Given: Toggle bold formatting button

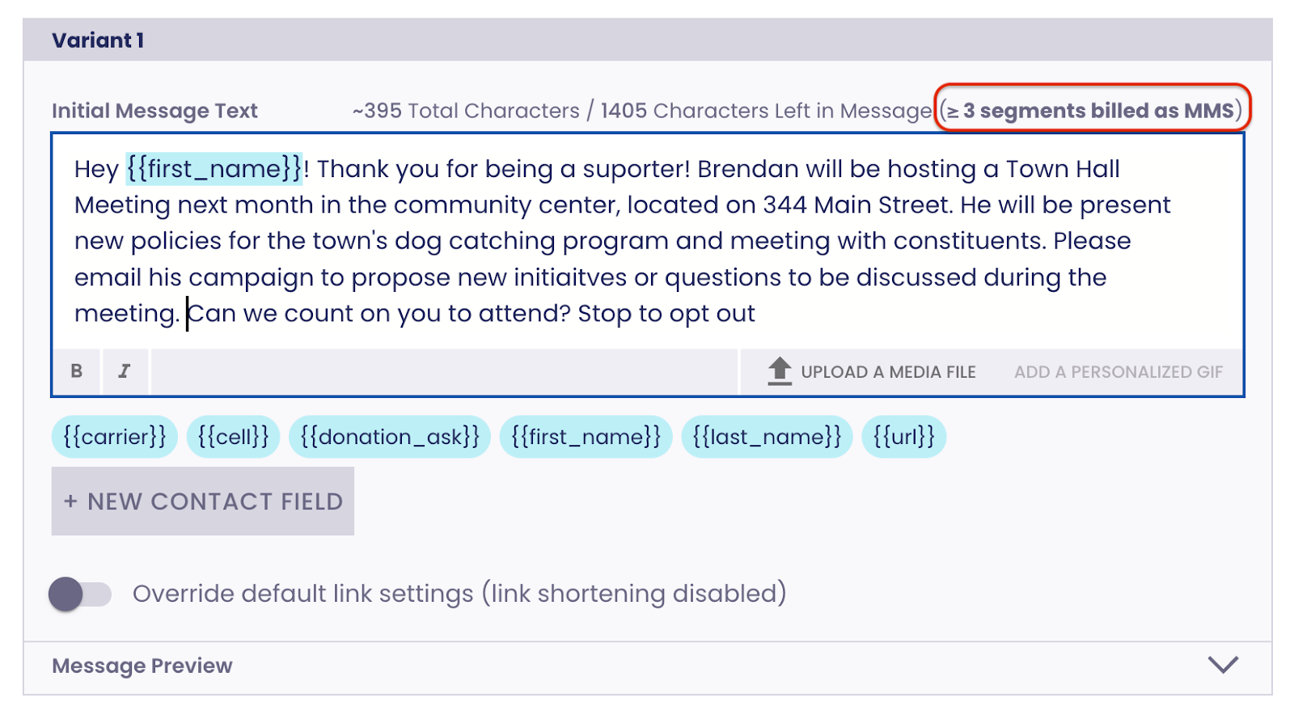Looking at the screenshot, I should point(77,371).
